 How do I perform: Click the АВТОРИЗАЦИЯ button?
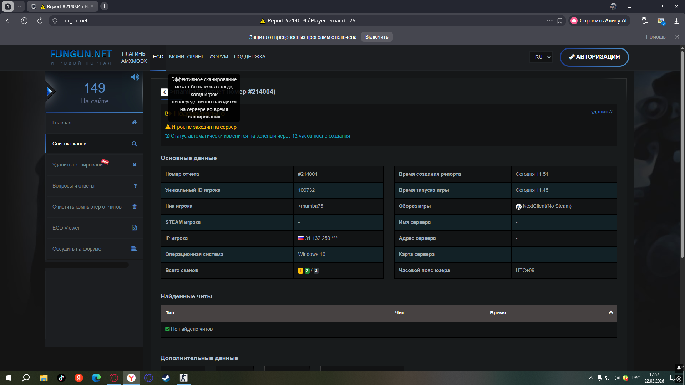tap(594, 57)
